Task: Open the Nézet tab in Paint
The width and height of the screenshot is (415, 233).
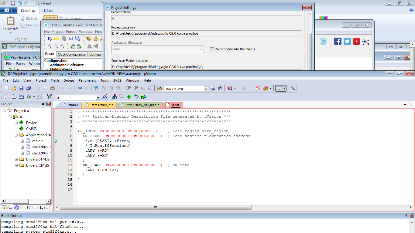Action: 48,11
